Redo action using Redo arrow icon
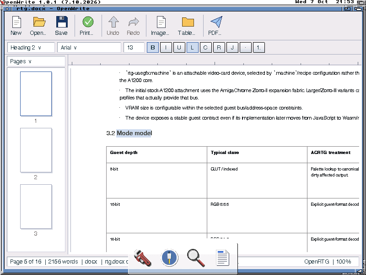 133,26
